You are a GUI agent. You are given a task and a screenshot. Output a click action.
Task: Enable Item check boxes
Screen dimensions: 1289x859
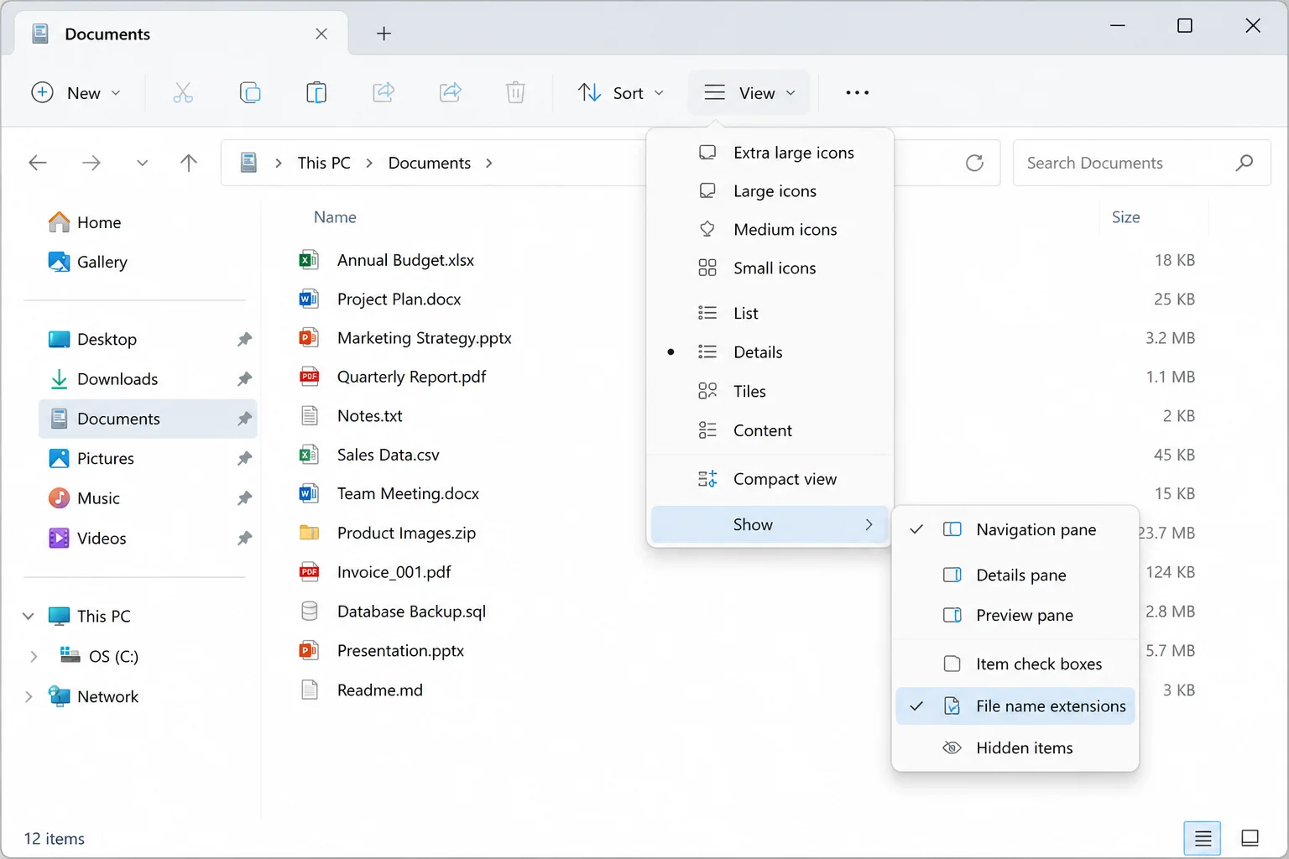point(1015,664)
